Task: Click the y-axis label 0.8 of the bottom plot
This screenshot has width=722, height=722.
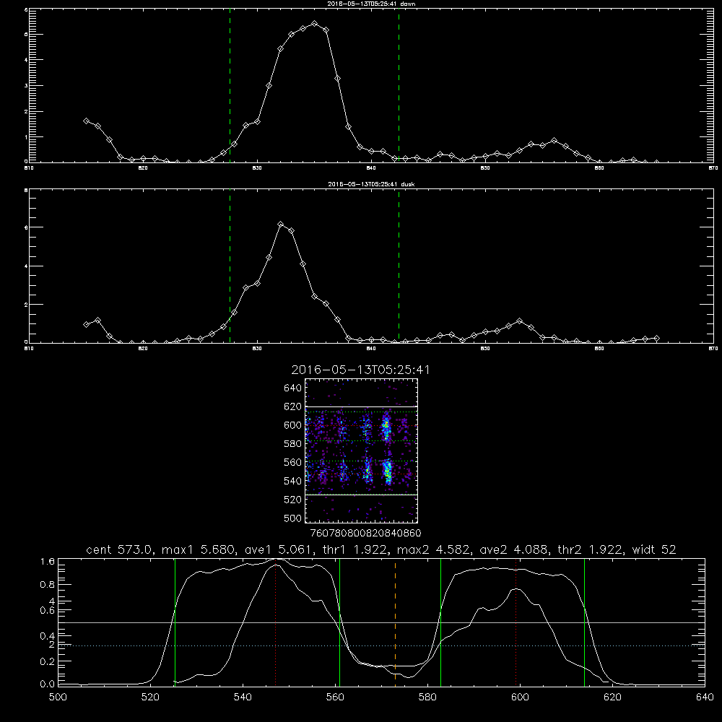Action: pos(48,584)
